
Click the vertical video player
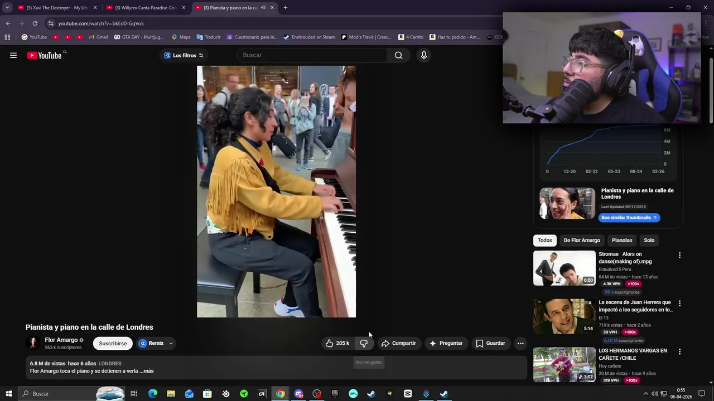(276, 192)
